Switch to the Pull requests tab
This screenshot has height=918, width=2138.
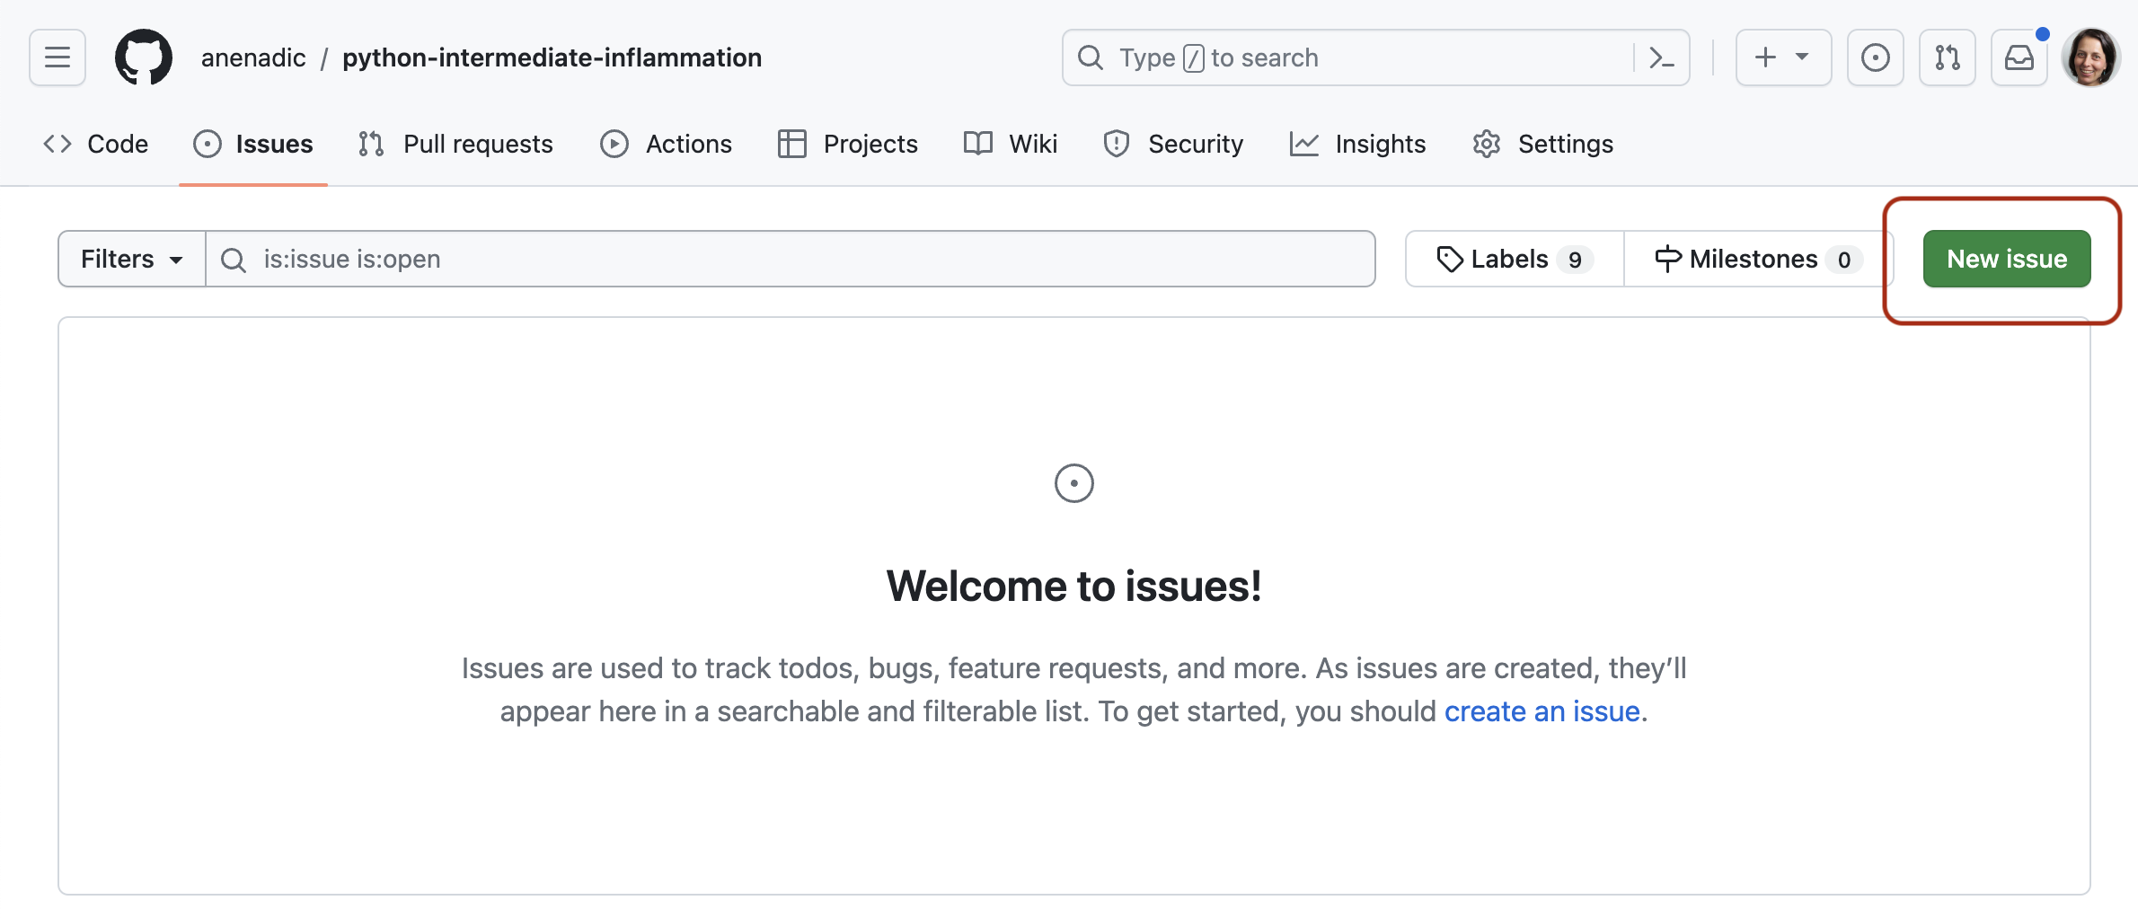455,143
